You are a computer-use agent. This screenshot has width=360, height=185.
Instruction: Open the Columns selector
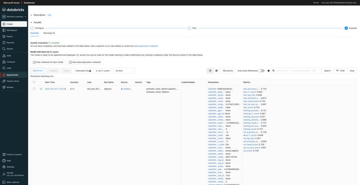point(228,71)
